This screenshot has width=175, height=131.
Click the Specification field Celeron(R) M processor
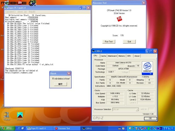pyautogui.click(x=130, y=77)
